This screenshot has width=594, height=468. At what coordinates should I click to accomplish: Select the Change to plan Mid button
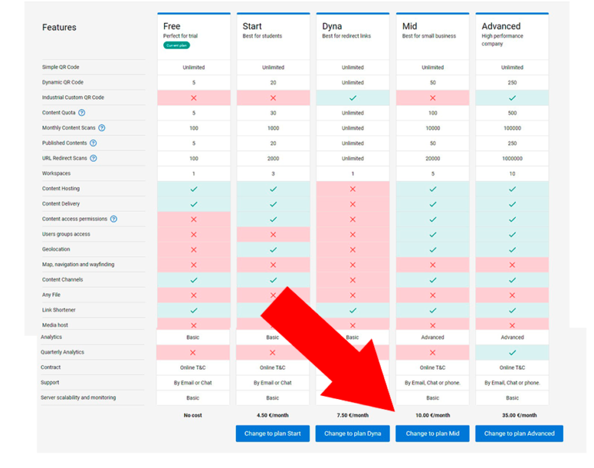click(432, 433)
